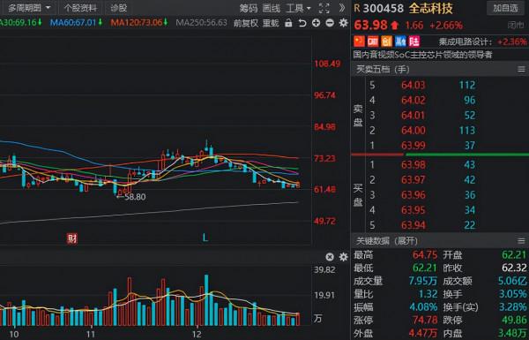This screenshot has width=529, height=340.
Task: Click the buy-sell ratio bar
Action: [440, 155]
